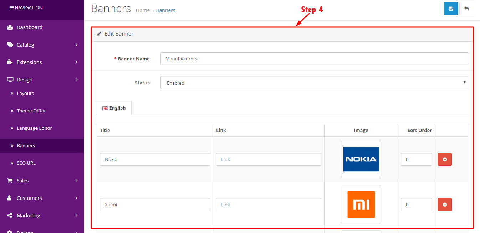The height and width of the screenshot is (233, 480).
Task: Click the Extensions sidebar label
Action: (29, 62)
